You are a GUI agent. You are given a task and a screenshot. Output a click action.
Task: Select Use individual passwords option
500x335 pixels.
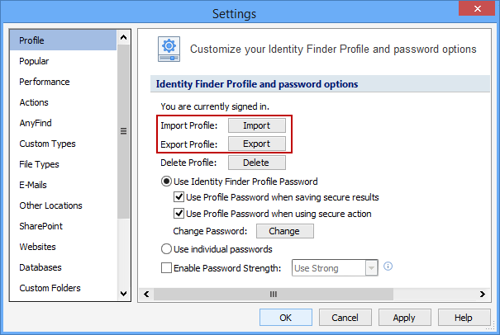click(x=166, y=249)
